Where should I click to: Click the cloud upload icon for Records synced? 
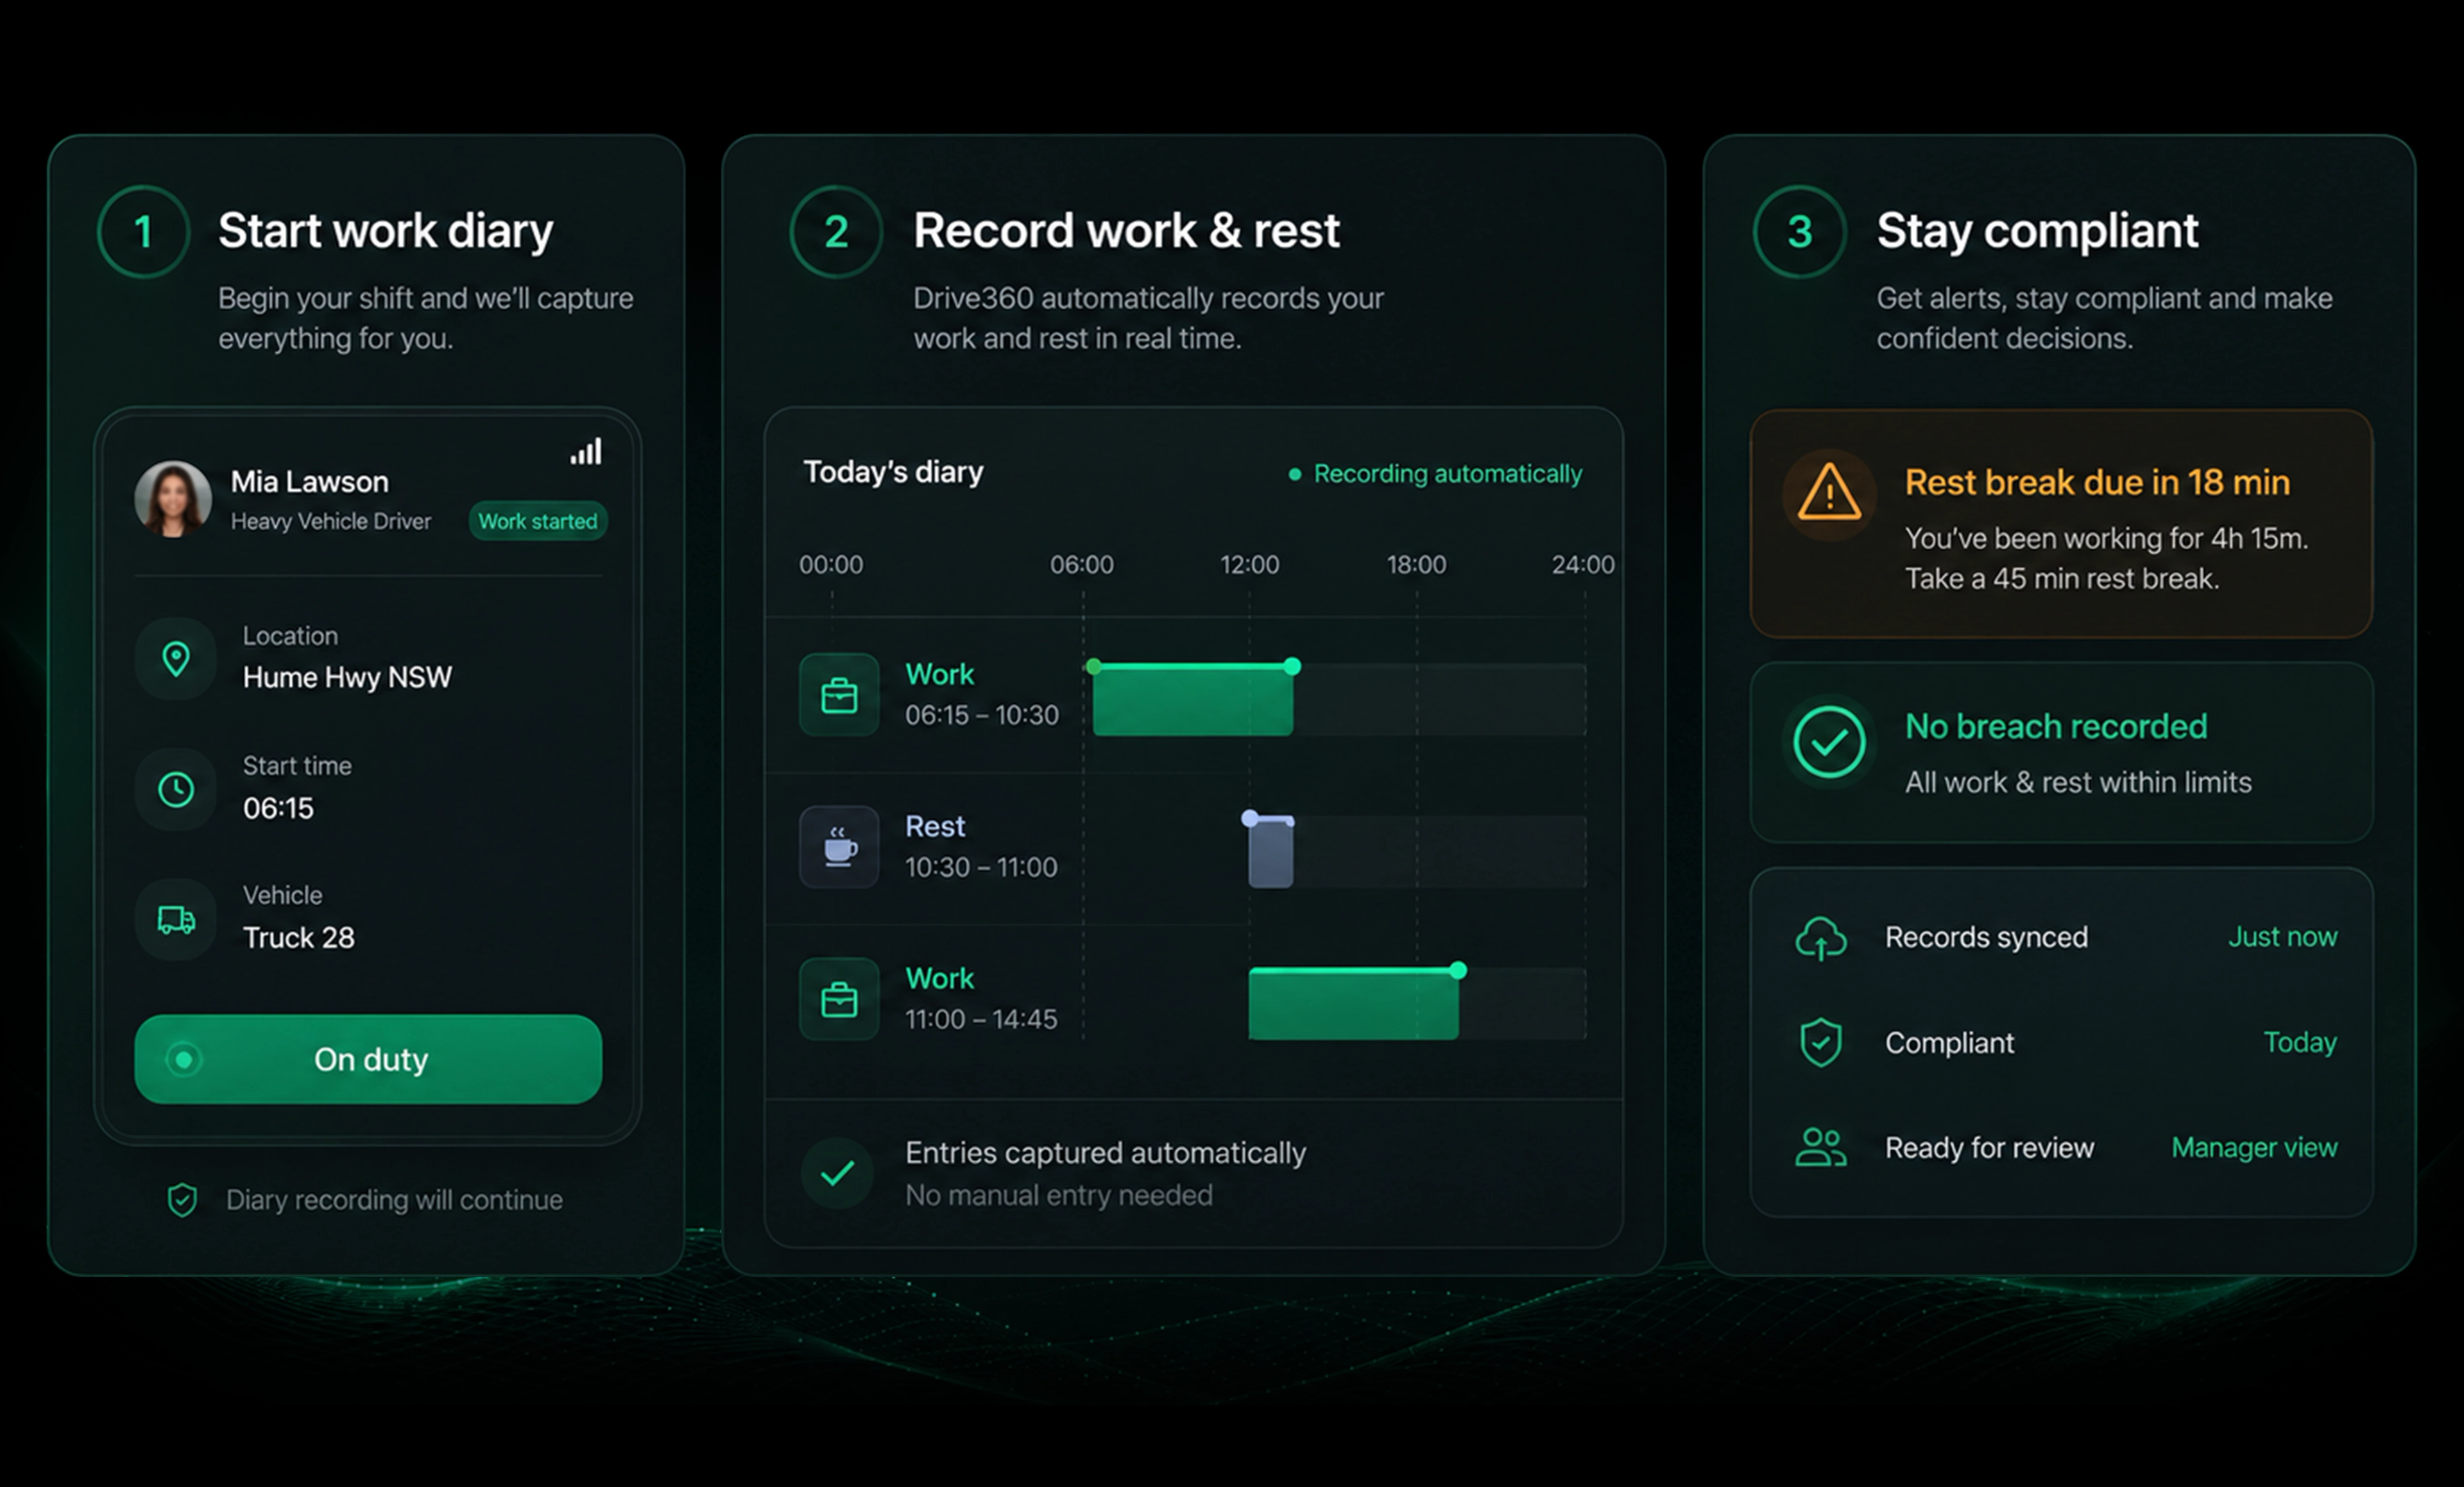click(1821, 938)
